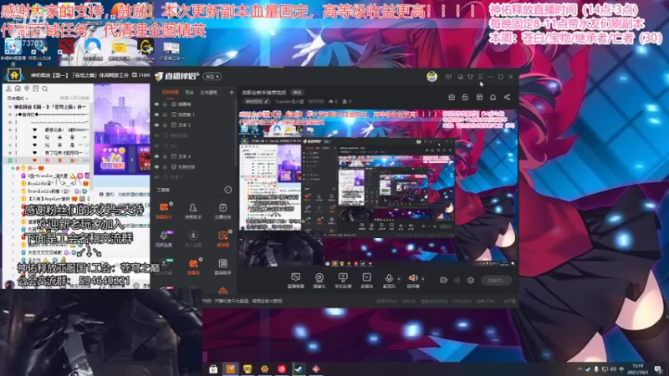Open the orange 读弹幕 tool

coord(222,239)
